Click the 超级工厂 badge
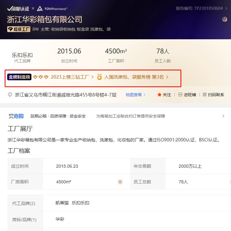The image size is (231, 231). click(19, 29)
